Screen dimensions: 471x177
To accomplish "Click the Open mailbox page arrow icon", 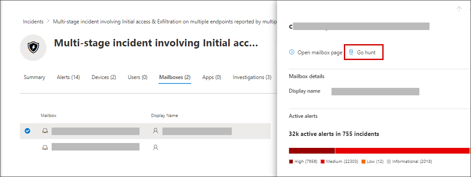I will 291,52.
